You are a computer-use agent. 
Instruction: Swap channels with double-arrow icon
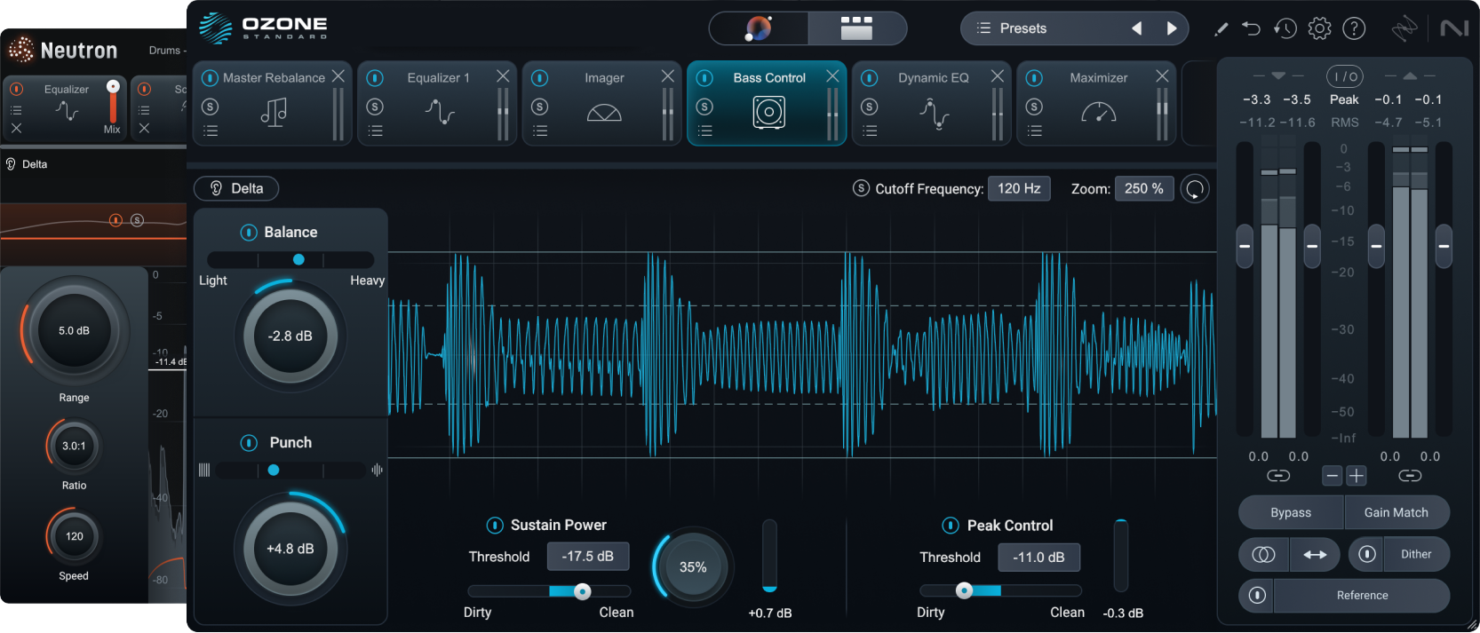(1315, 554)
